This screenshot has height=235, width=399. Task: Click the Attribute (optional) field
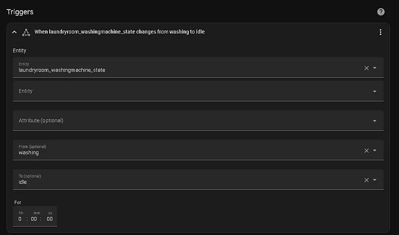coord(198,121)
